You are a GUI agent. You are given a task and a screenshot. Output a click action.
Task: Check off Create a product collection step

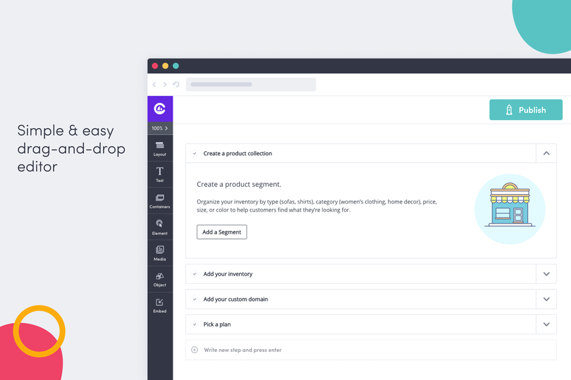coord(195,153)
